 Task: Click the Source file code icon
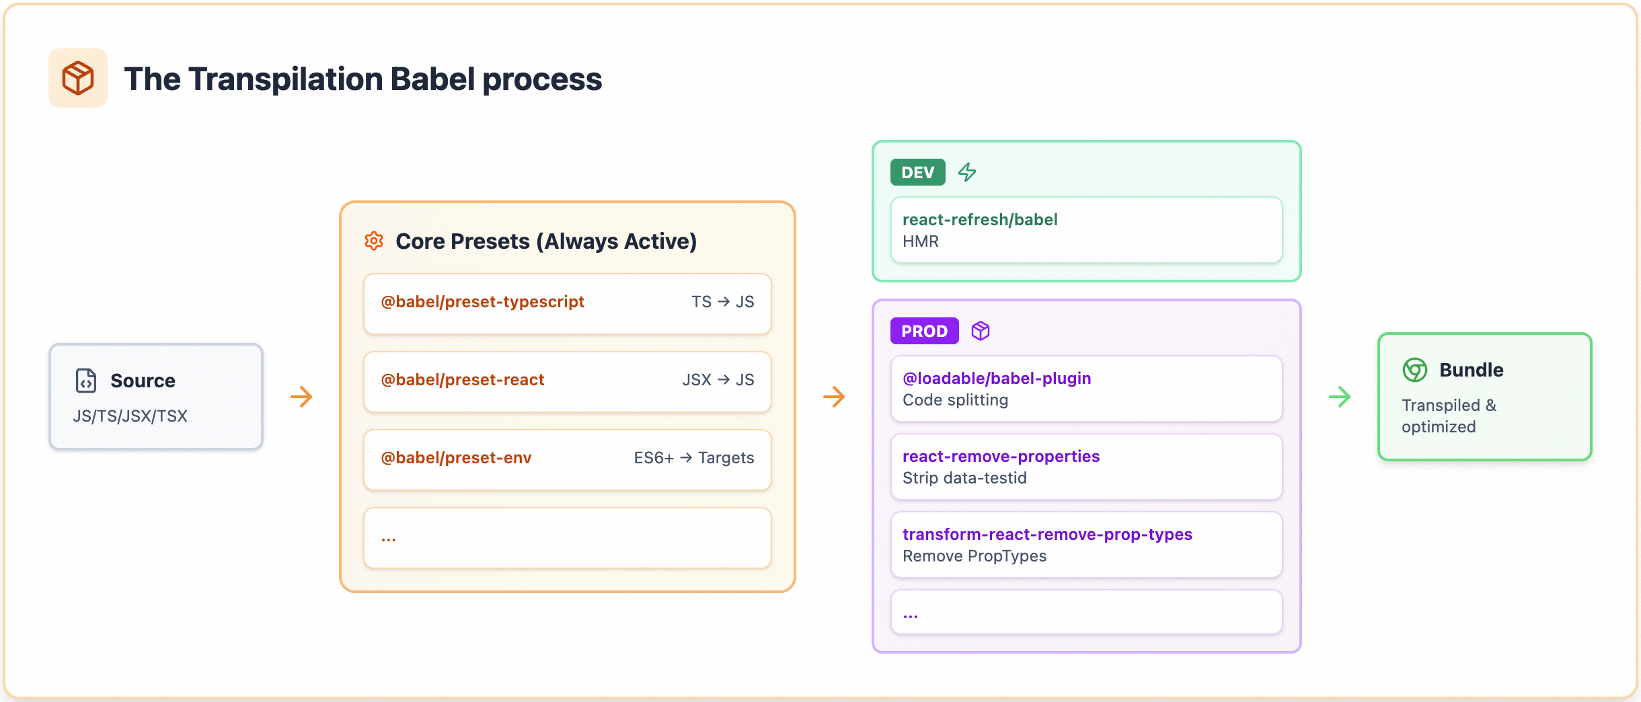tap(86, 381)
